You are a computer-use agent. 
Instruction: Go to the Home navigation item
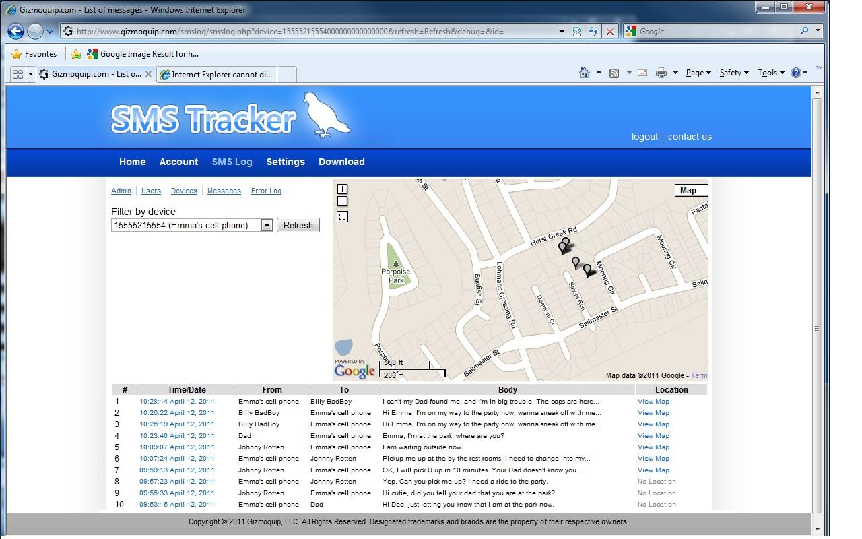133,162
